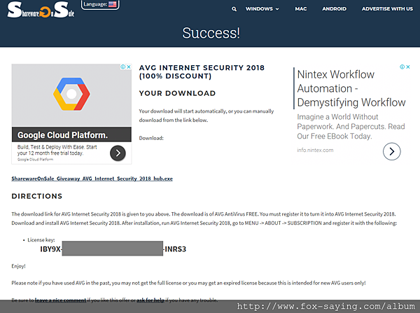Click the AVG INTERNET SECURITY 2018 title
This screenshot has height=313, width=420.
[202, 72]
